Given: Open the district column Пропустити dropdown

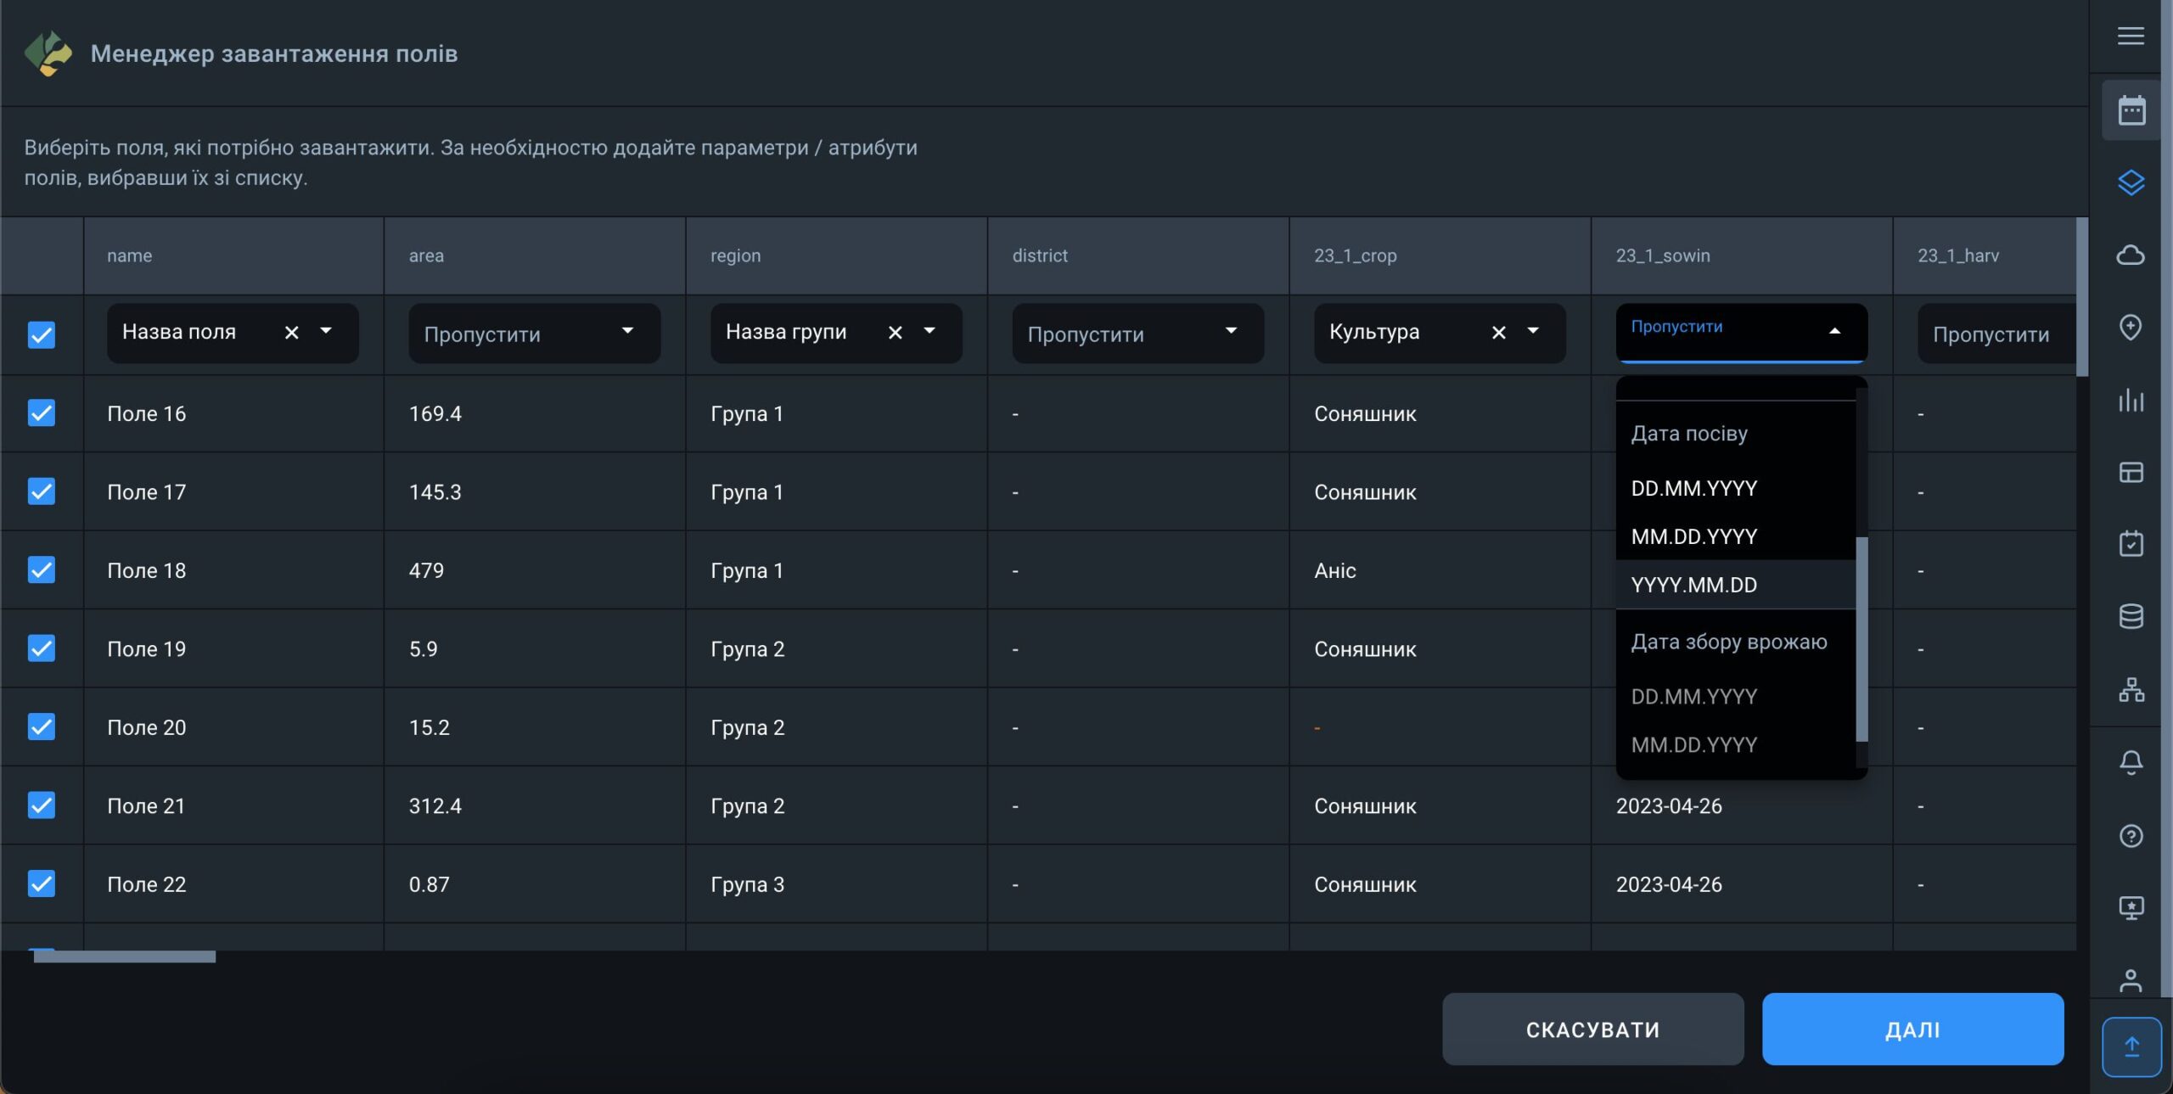Looking at the screenshot, I should coord(1137,334).
